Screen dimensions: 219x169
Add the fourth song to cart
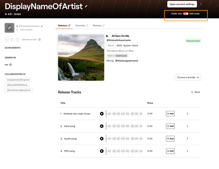pyautogui.click(x=170, y=138)
